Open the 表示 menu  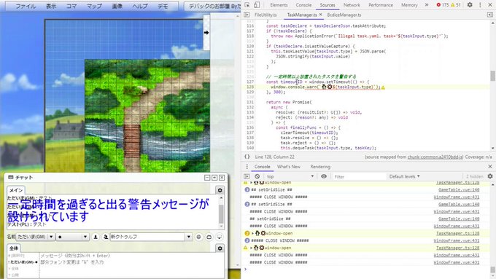(x=51, y=6)
